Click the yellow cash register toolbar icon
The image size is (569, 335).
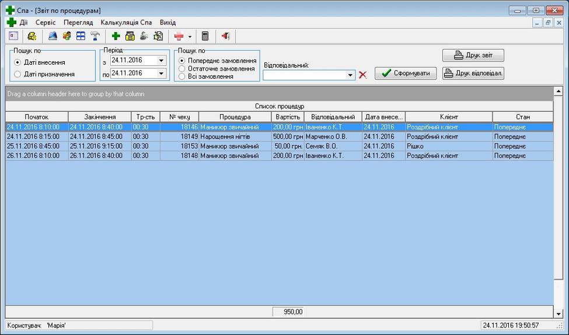pos(32,36)
